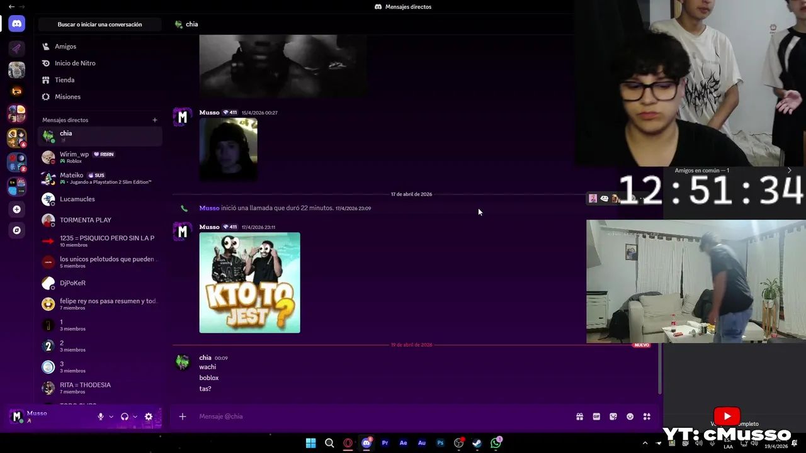This screenshot has height=453, width=806.
Task: Open dark selfie image from 15/4/2026
Action: pos(228,150)
